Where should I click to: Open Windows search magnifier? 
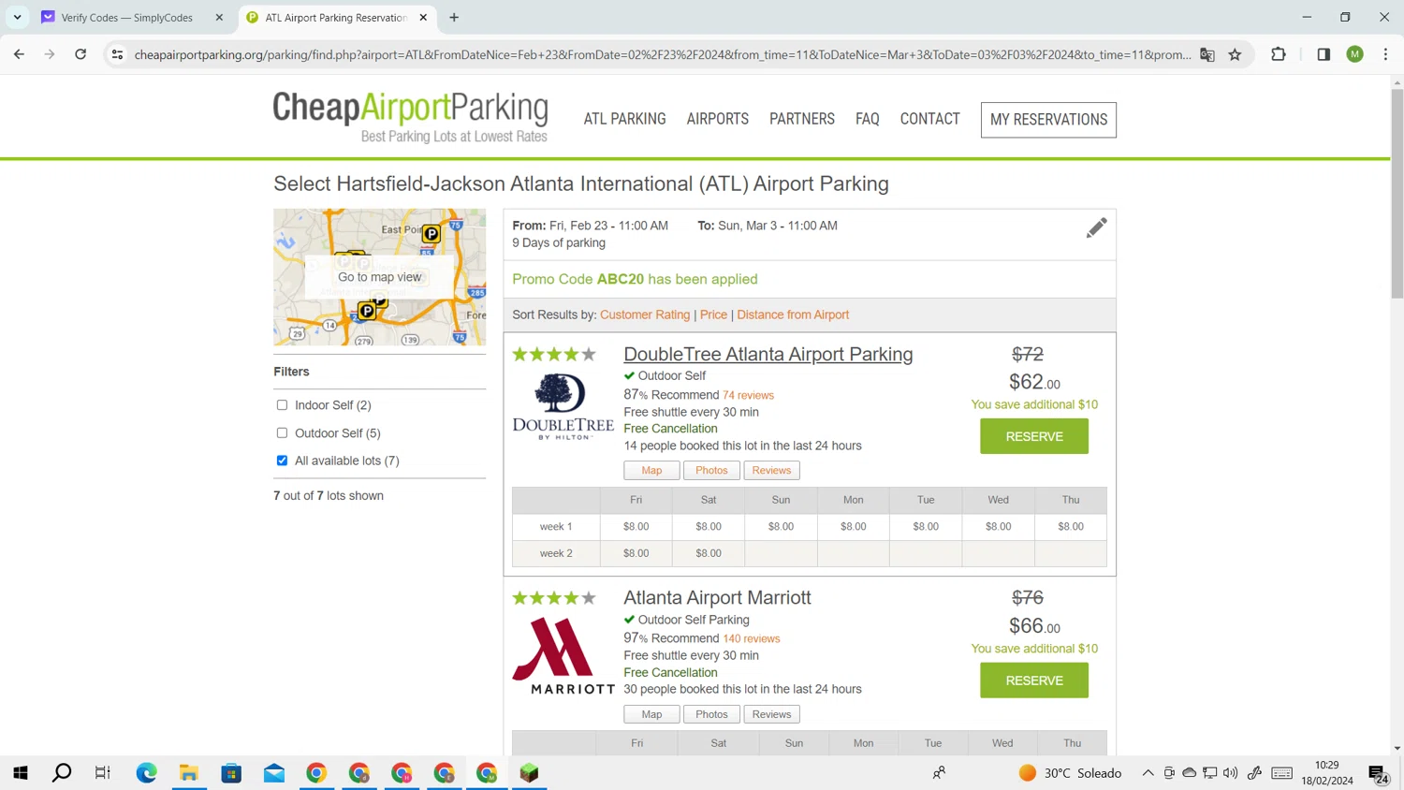point(62,772)
